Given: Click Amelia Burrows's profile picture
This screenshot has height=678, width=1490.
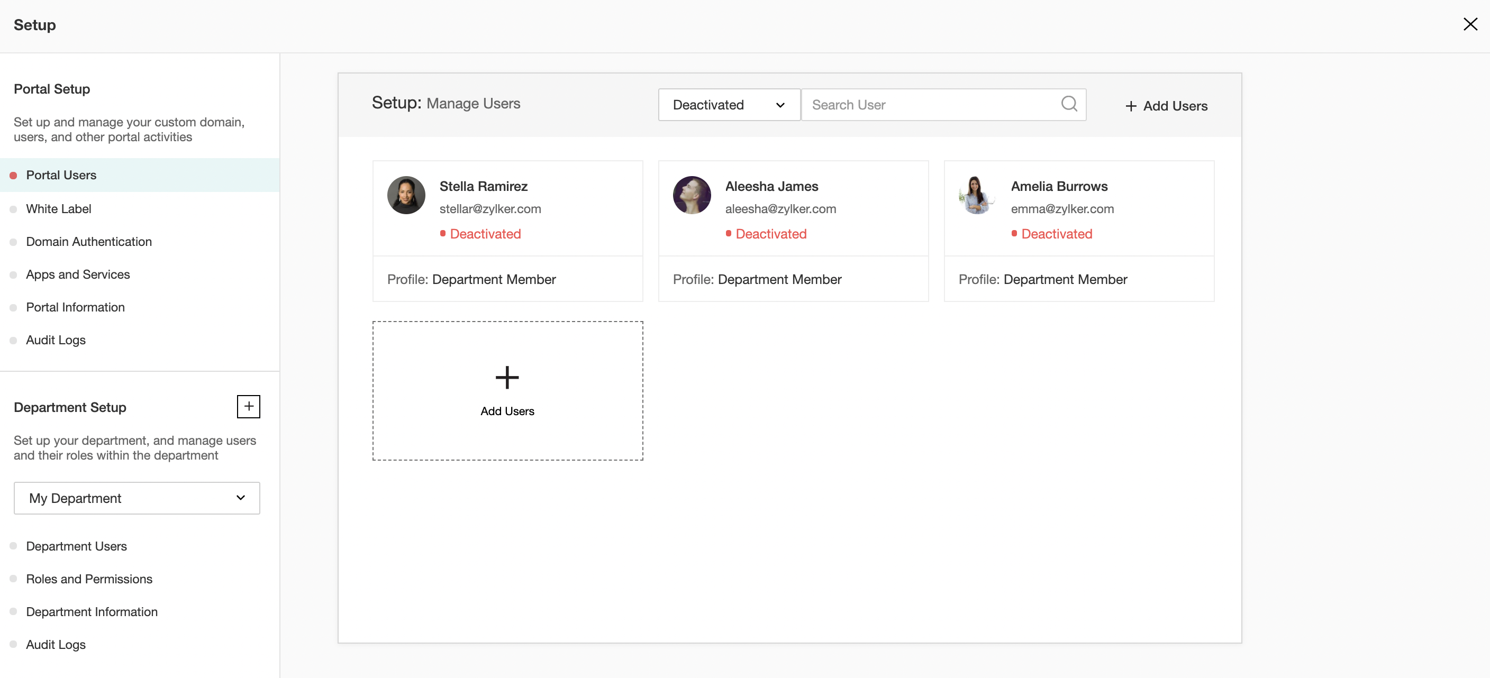Looking at the screenshot, I should click(977, 195).
